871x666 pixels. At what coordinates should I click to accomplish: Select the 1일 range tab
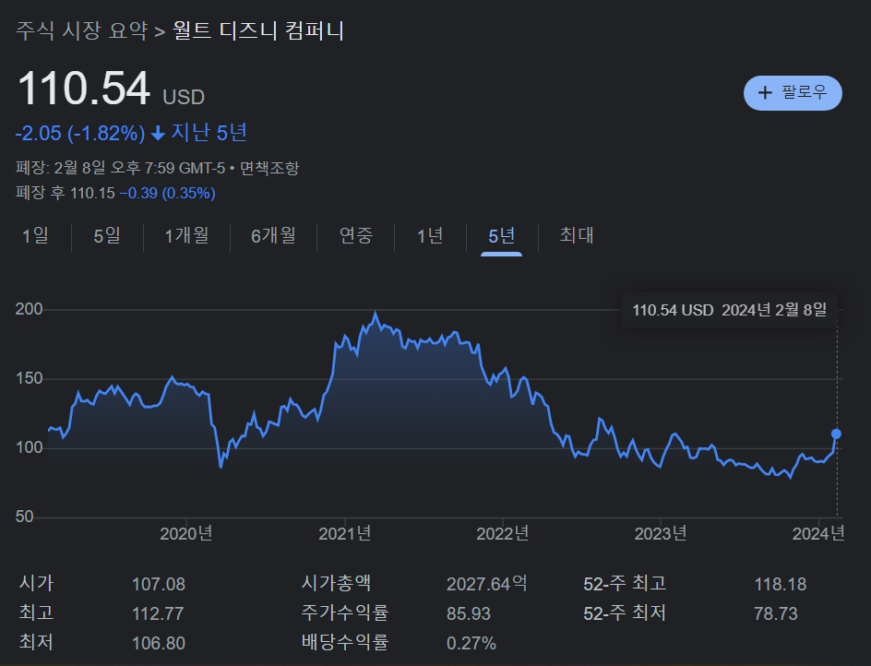pyautogui.click(x=36, y=235)
